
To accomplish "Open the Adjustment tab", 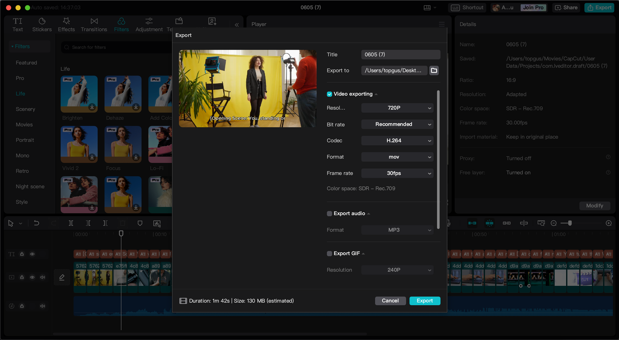I will 149,25.
